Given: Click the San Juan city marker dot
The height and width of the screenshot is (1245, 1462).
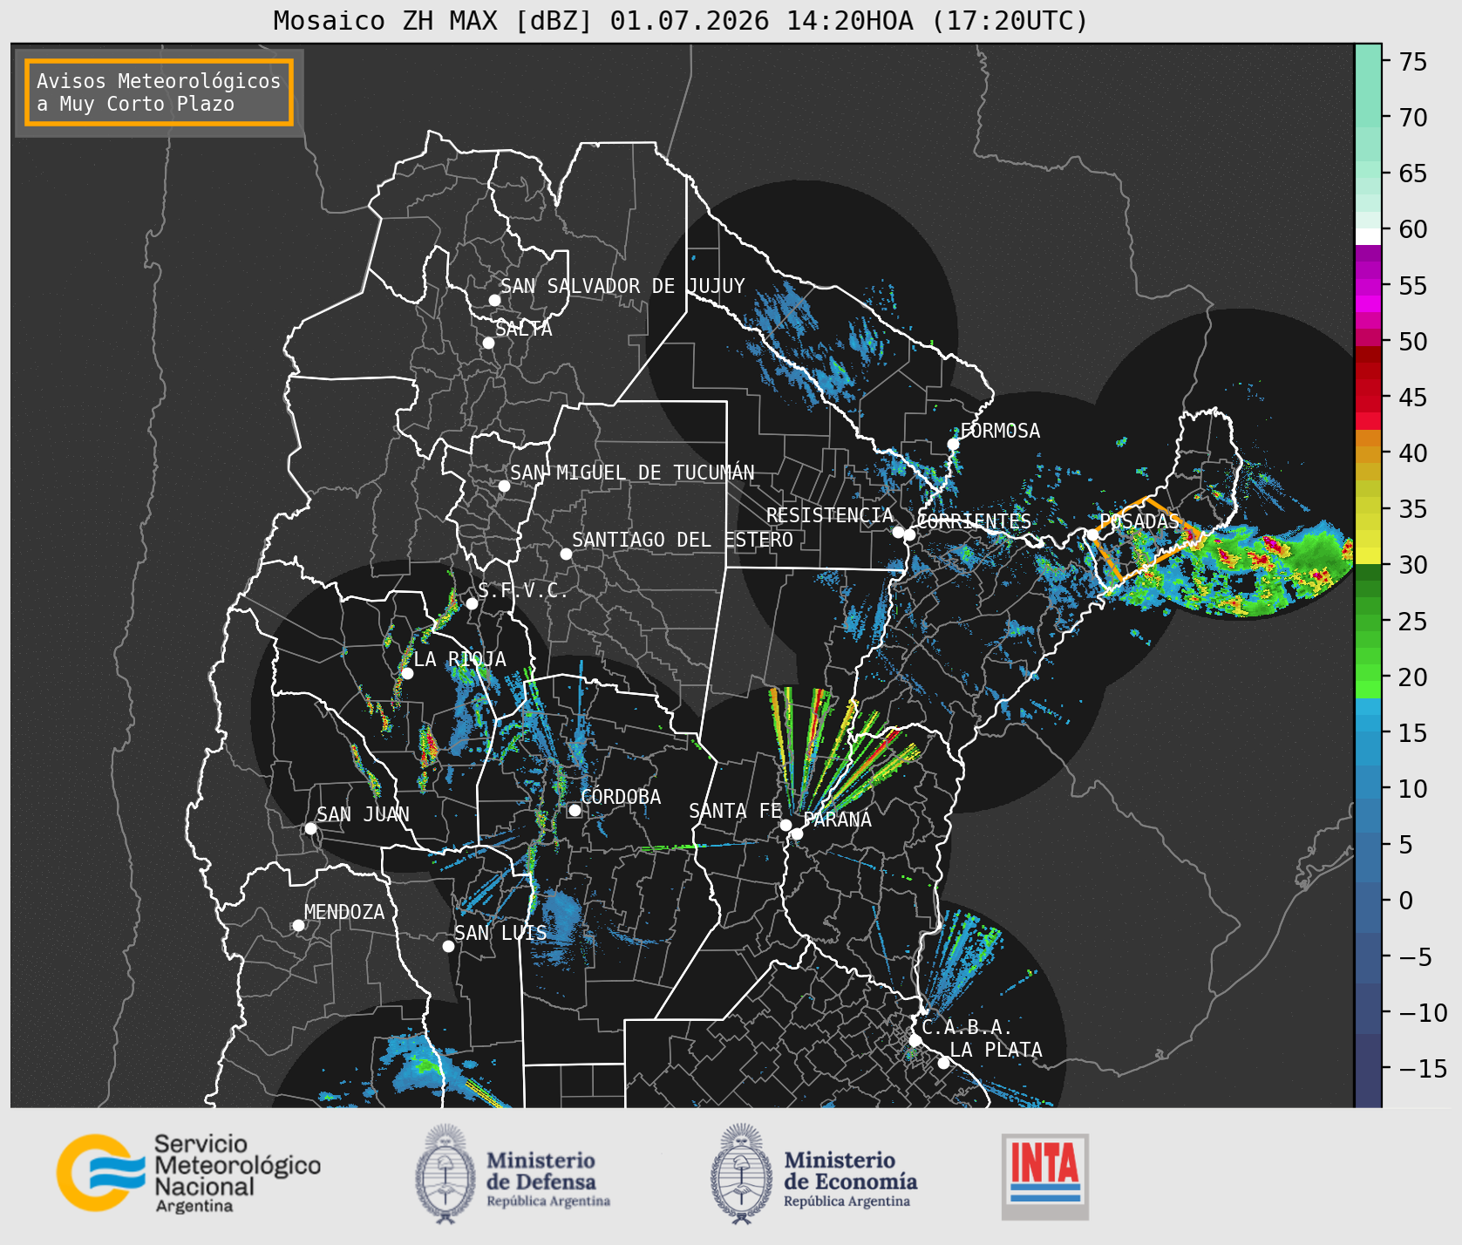Looking at the screenshot, I should point(310,828).
